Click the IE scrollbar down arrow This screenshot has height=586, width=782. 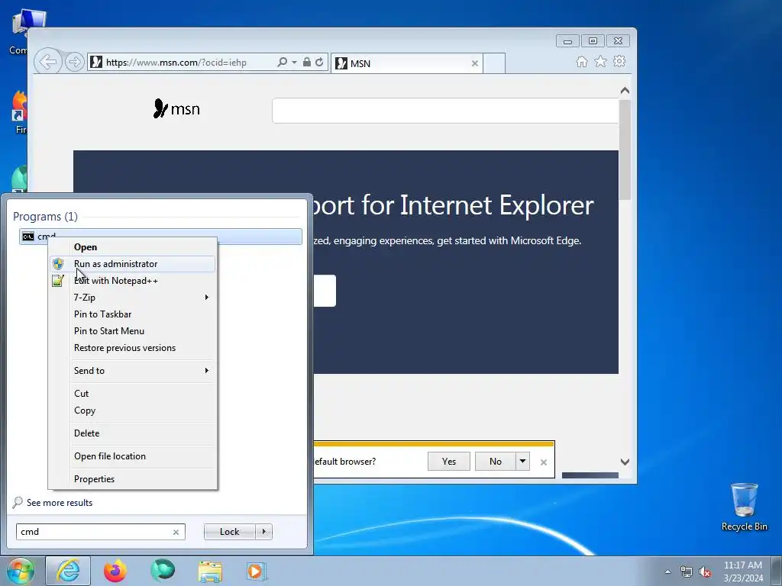(625, 462)
